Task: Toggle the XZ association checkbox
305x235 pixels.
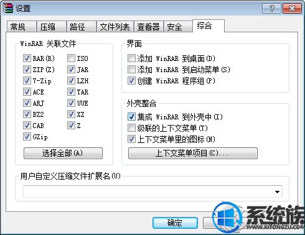Action: pyautogui.click(x=71, y=114)
